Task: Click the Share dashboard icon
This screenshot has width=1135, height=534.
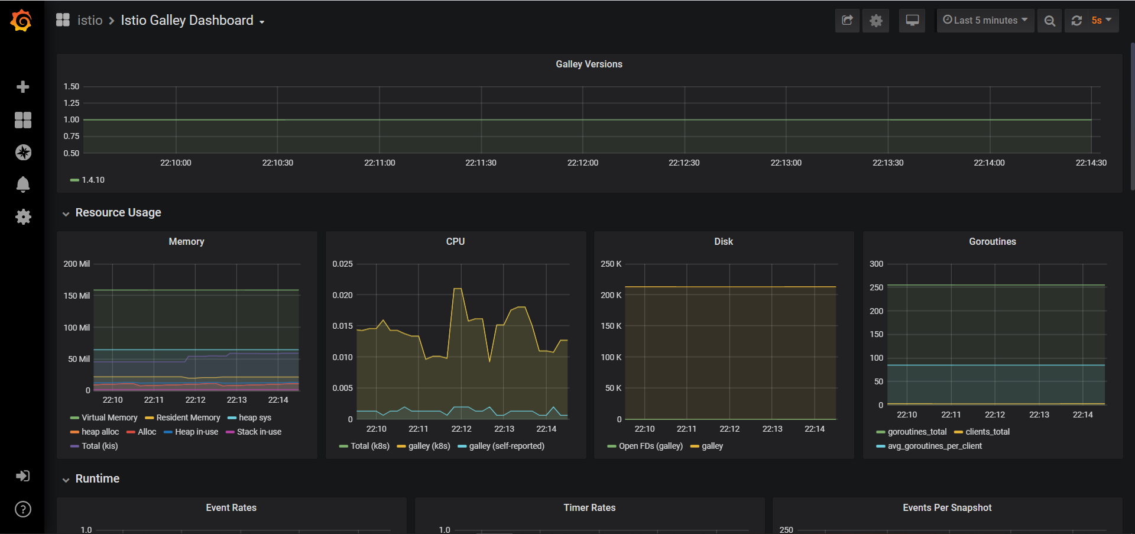Action: tap(847, 21)
